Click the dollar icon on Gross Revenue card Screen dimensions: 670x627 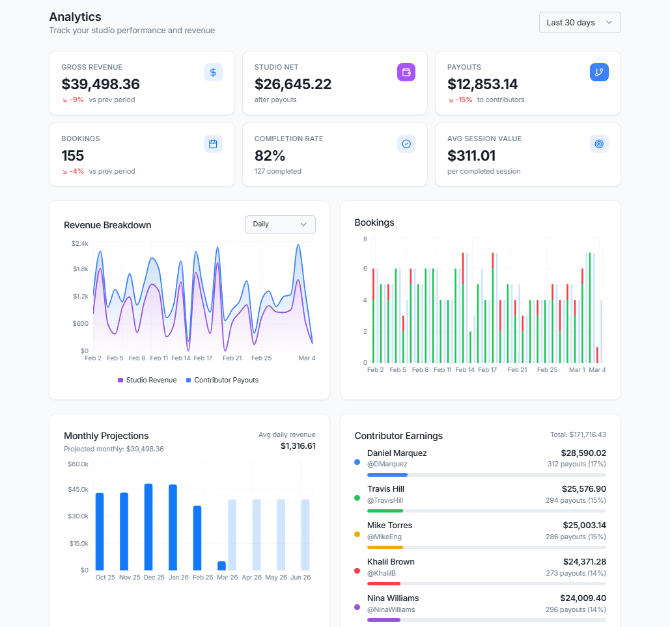[213, 72]
